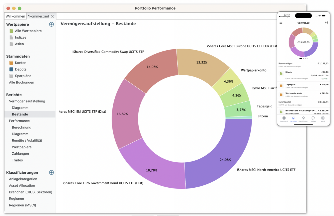Select the Bestände report entry
The width and height of the screenshot is (334, 216).
(x=19, y=114)
